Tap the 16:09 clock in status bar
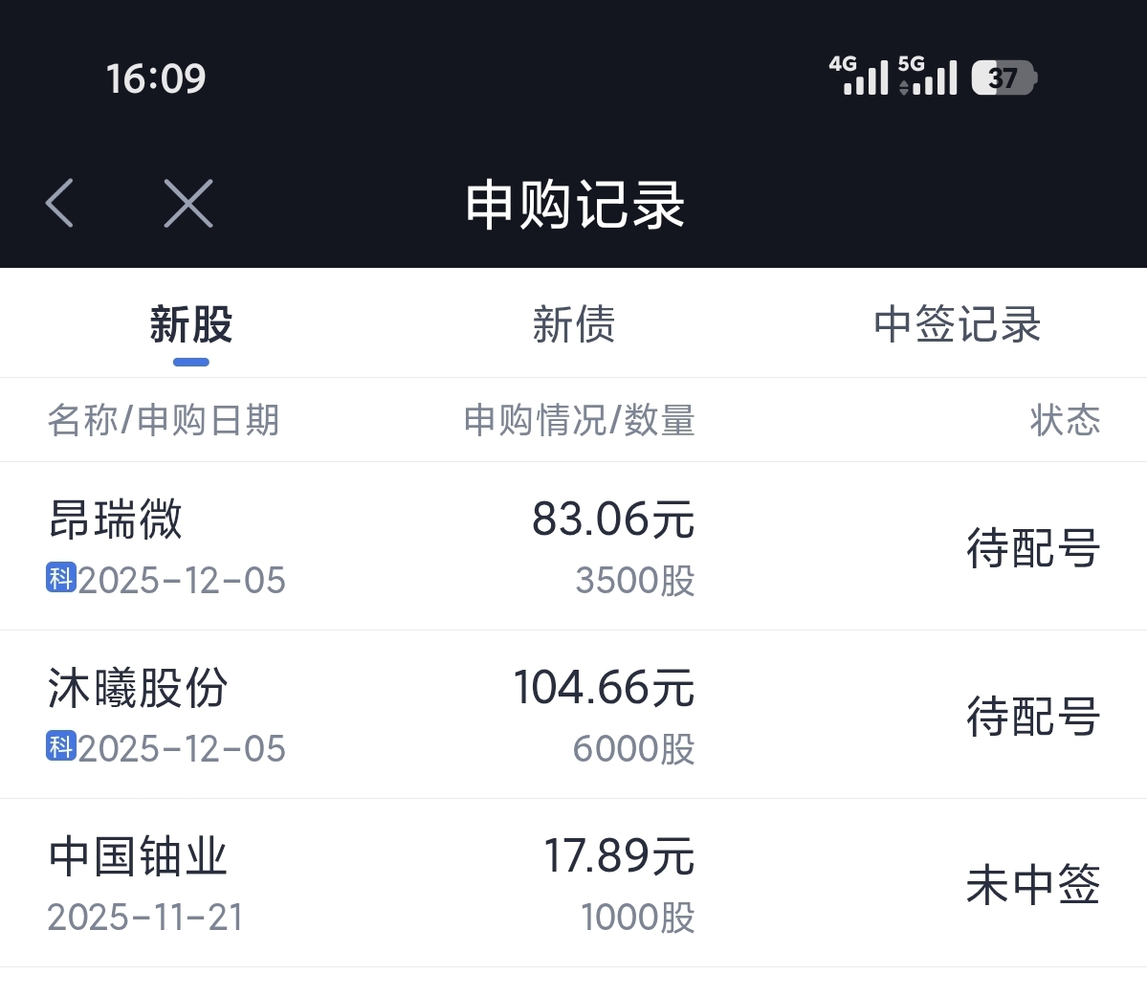Viewport: 1147px width, 996px height. click(x=156, y=78)
